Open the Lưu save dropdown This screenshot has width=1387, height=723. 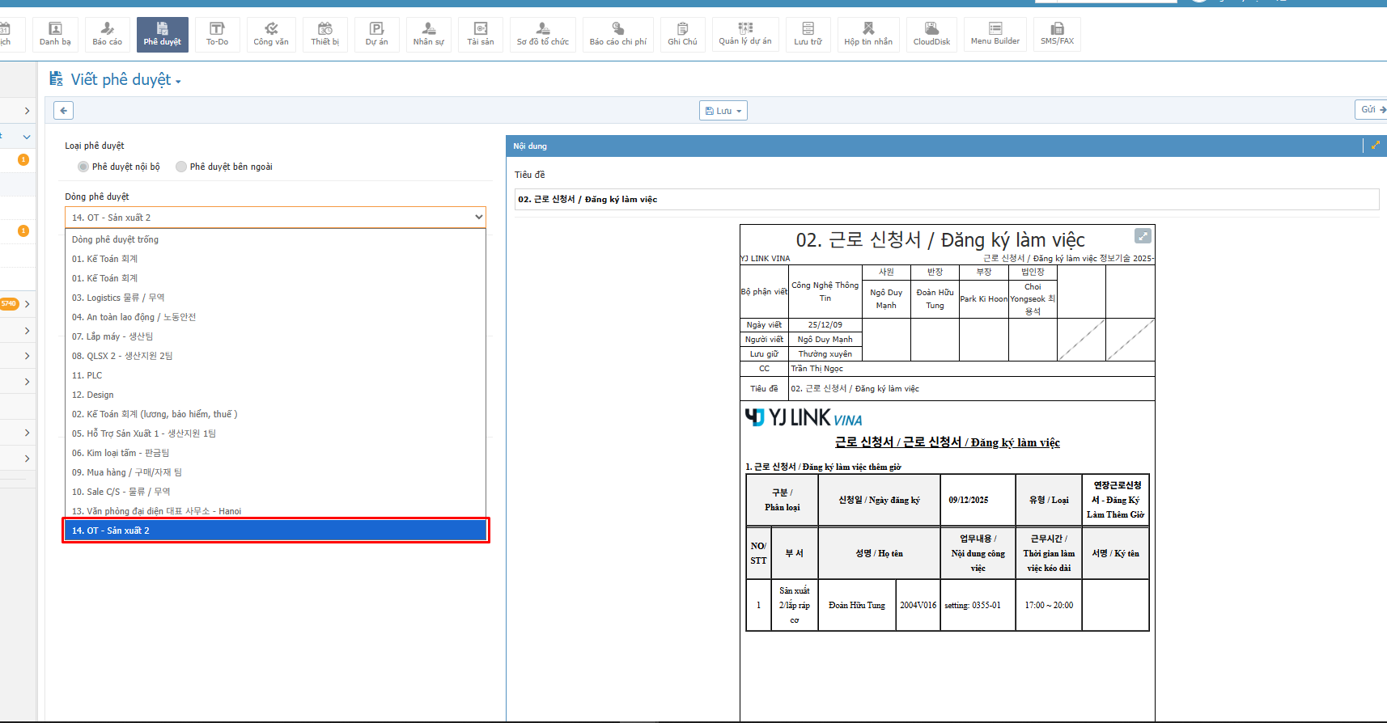coord(723,111)
